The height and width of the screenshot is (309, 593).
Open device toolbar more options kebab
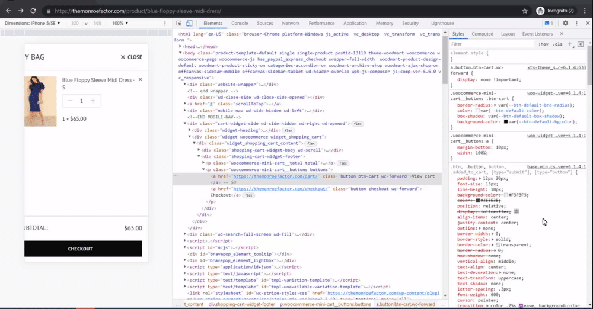pos(165,24)
